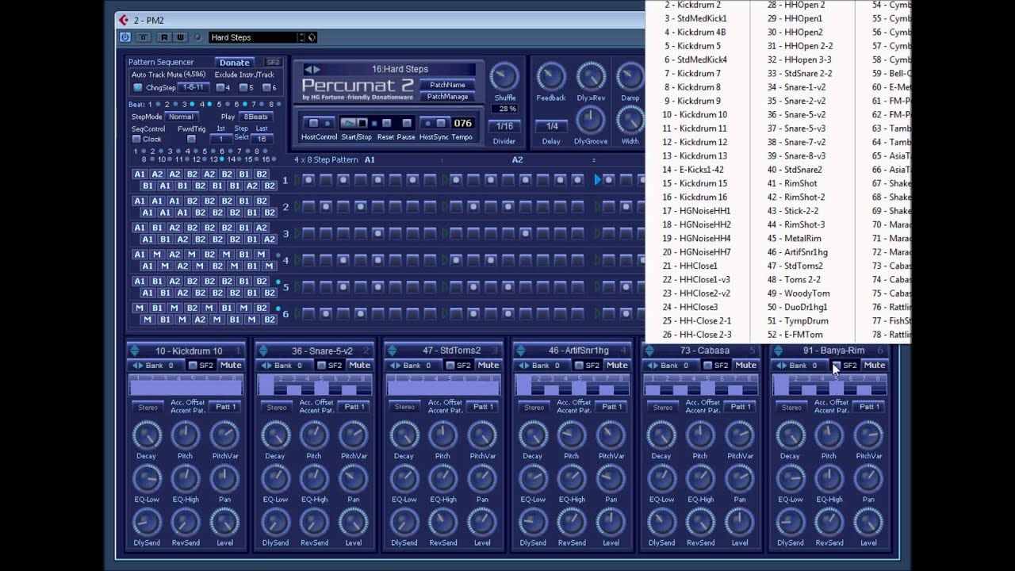Select 21 - HHClose1 from instrument list
This screenshot has height=571, width=1015.
pyautogui.click(x=690, y=266)
